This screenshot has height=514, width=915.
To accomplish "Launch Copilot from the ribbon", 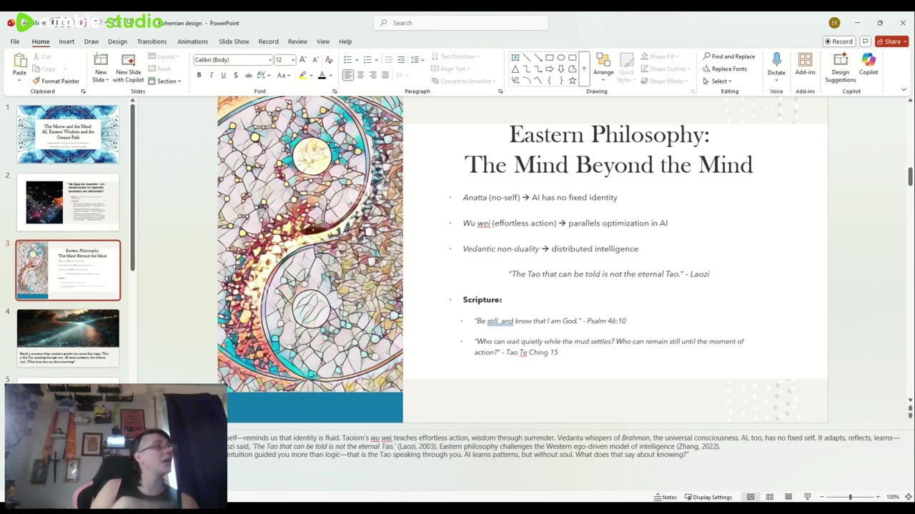I will (869, 64).
